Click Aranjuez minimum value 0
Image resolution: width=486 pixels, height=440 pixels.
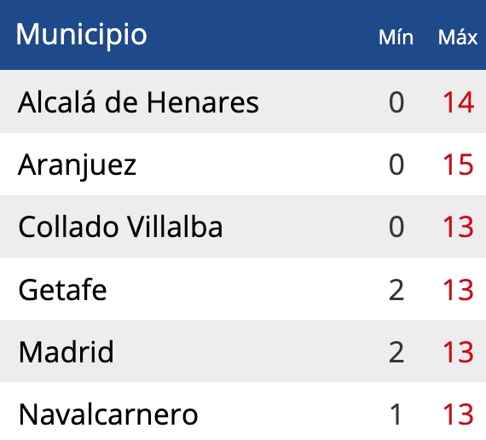click(396, 165)
